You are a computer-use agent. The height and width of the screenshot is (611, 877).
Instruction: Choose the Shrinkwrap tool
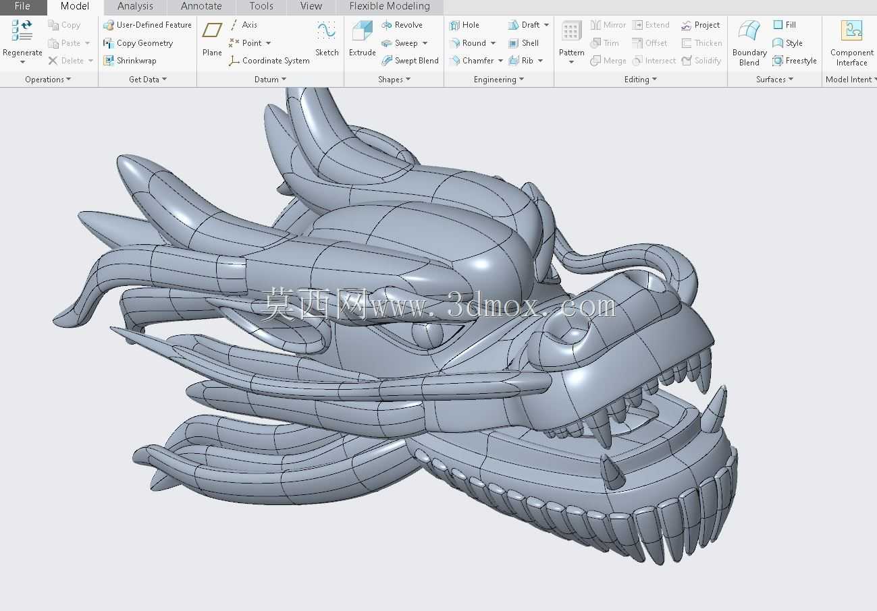tap(130, 61)
